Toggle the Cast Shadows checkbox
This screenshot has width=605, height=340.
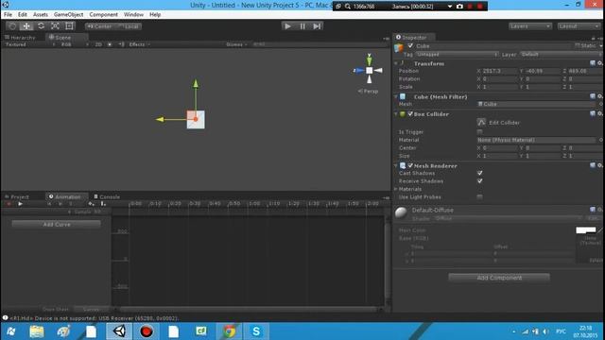(x=479, y=173)
